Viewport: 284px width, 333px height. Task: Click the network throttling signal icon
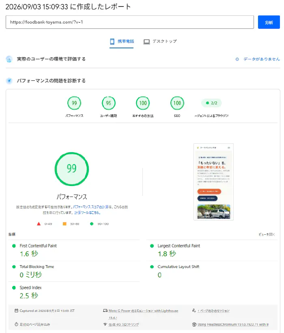(105, 324)
